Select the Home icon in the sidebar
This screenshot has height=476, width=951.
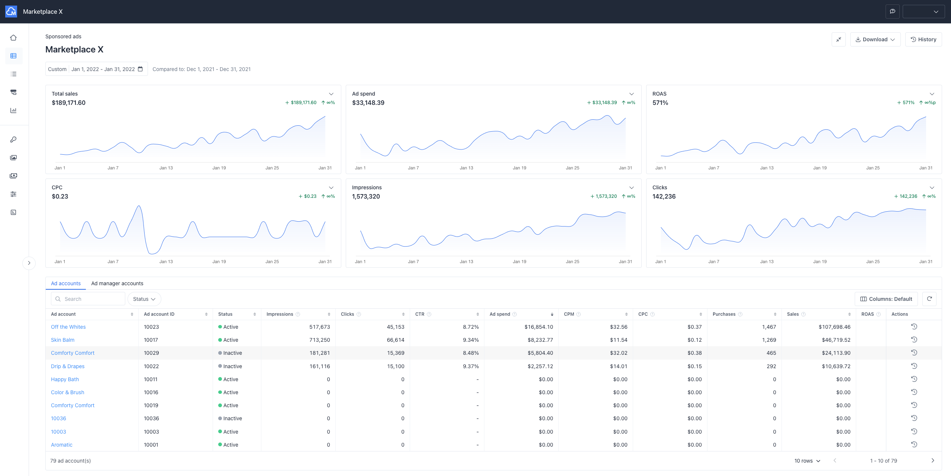[13, 38]
